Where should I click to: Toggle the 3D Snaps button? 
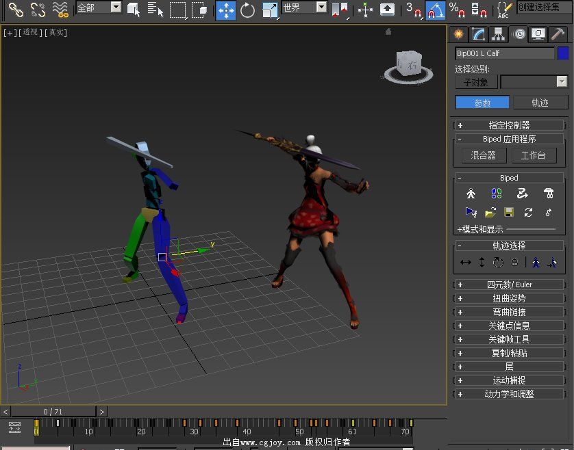413,10
